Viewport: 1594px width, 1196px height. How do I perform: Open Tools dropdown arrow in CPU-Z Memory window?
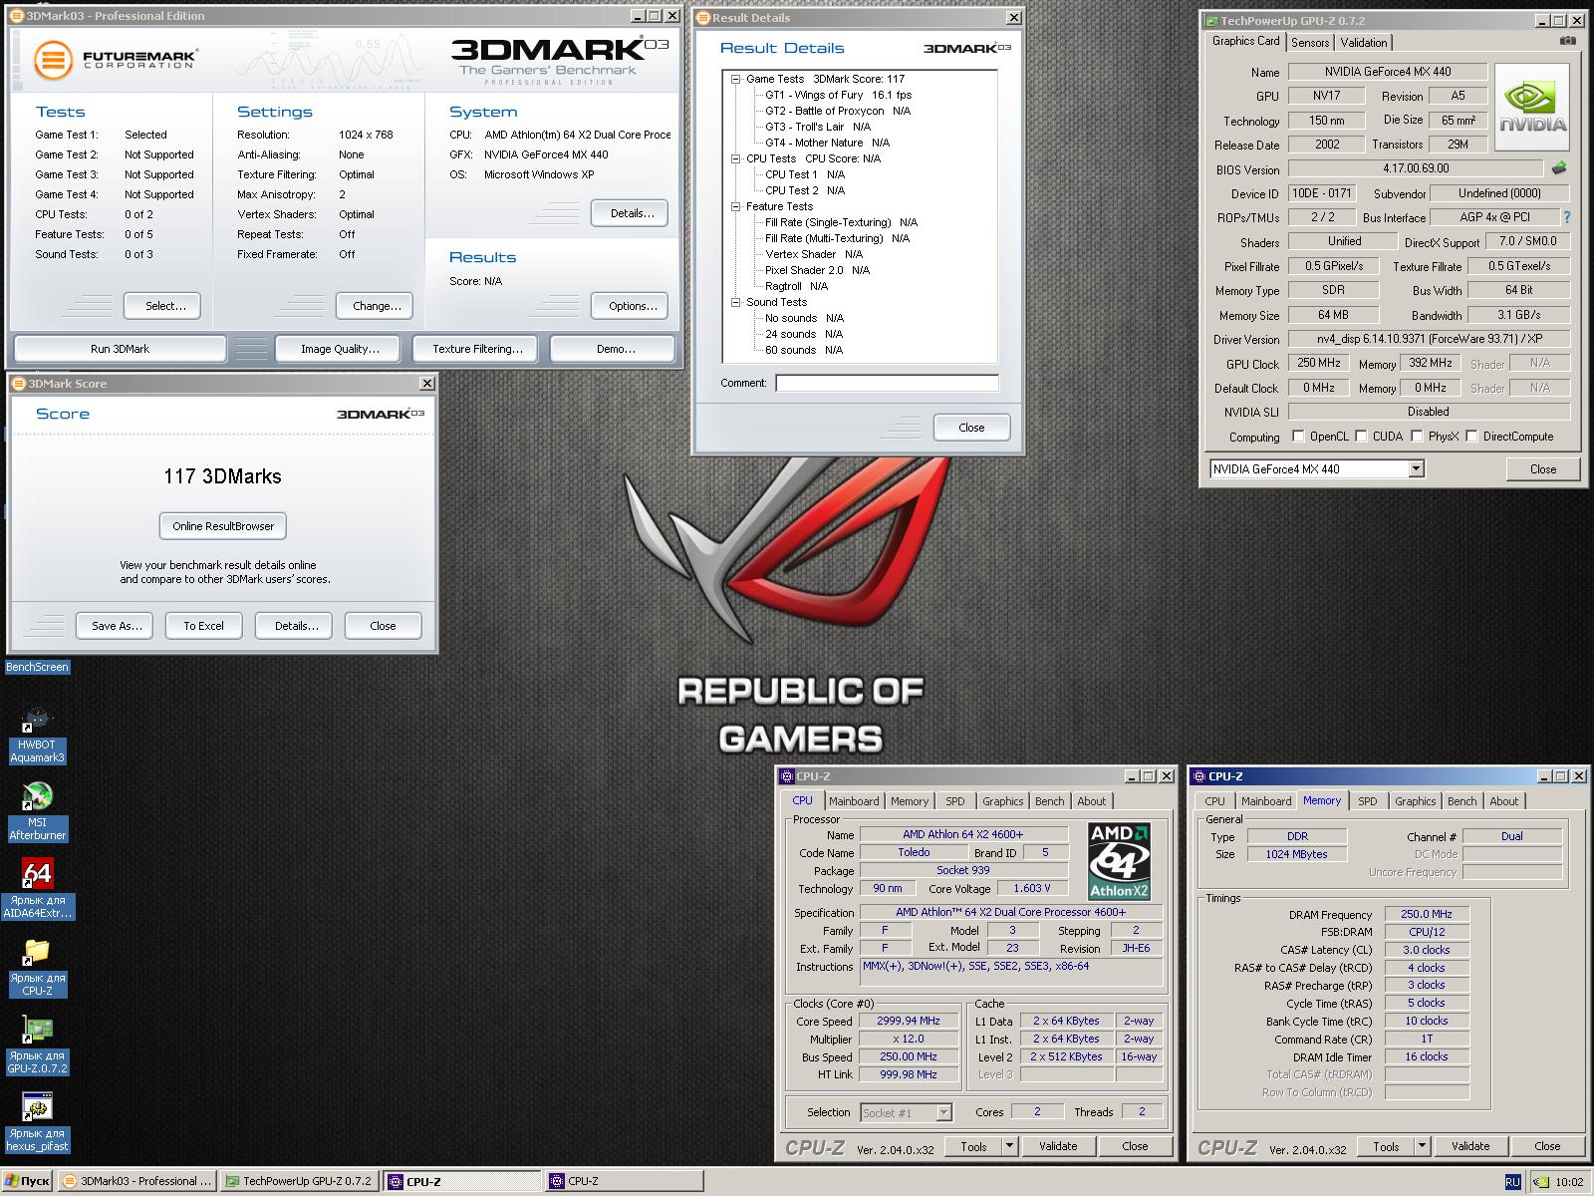pos(1422,1146)
